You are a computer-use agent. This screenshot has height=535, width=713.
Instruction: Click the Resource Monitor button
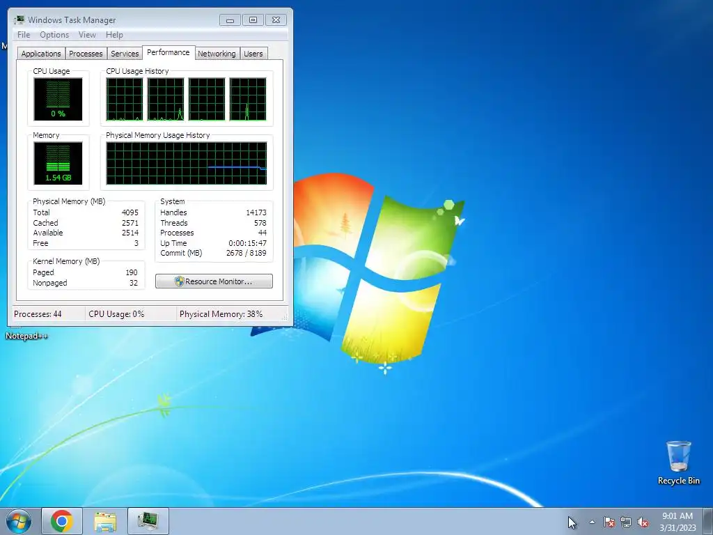coord(214,281)
